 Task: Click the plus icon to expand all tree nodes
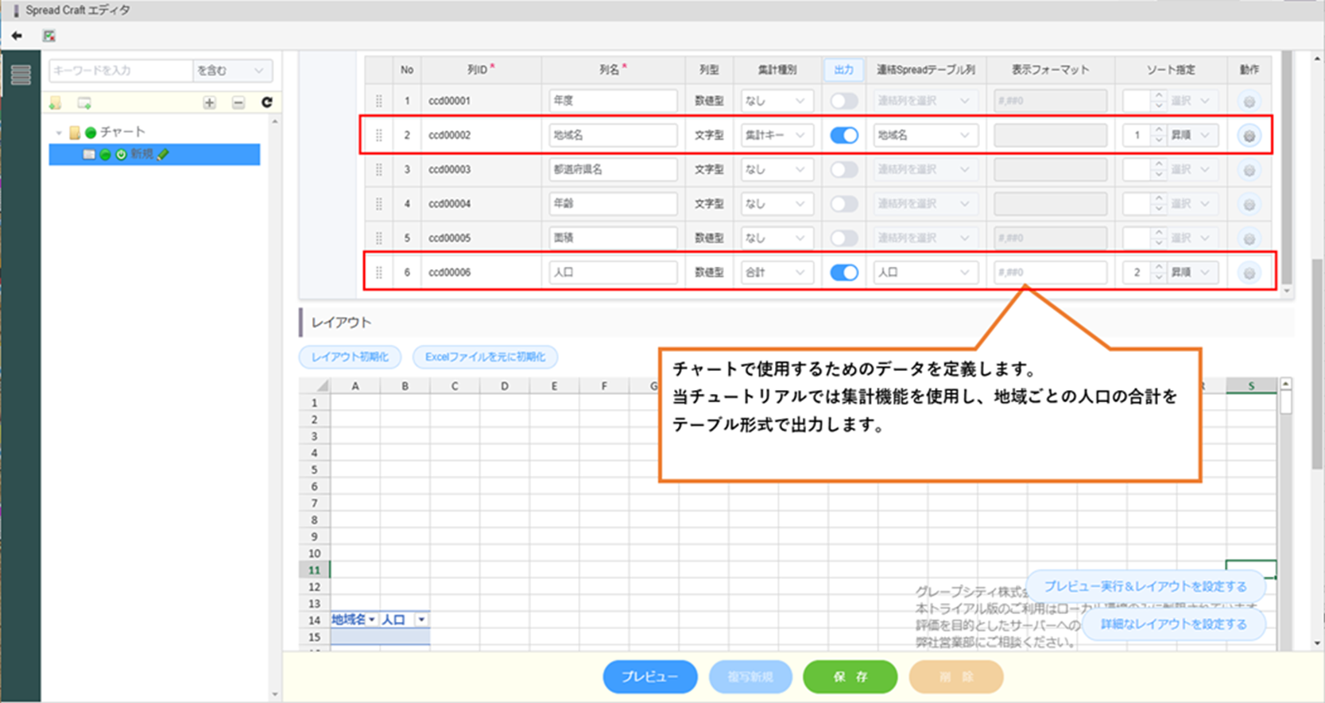209,102
